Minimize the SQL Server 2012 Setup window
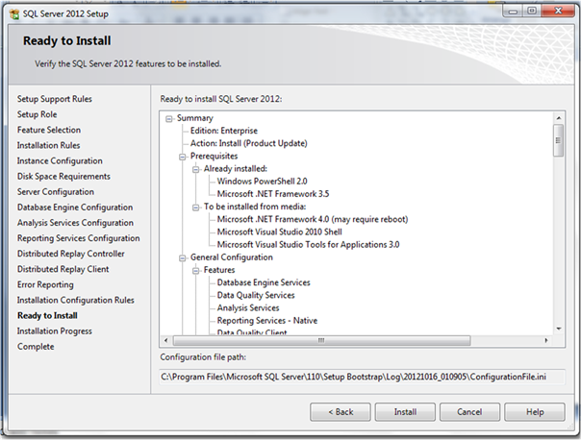581x440 pixels. coord(513,12)
